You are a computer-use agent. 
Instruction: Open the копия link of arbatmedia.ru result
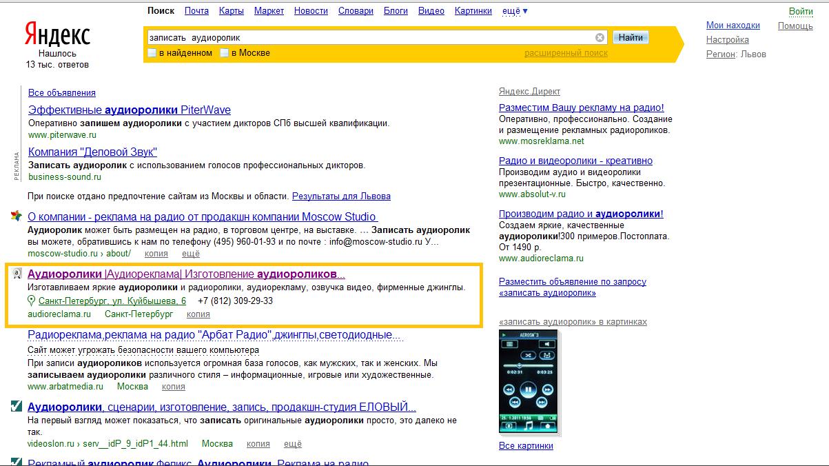174,387
